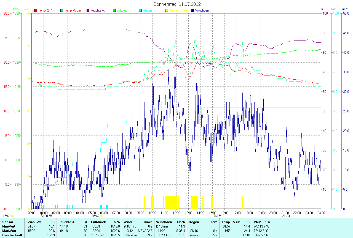Click the 1030 hPa axis tick label
This screenshot has height=238, width=353.
16,13
